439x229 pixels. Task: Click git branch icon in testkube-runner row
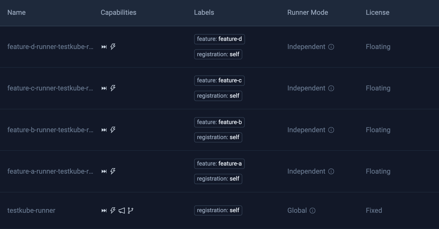(130, 210)
